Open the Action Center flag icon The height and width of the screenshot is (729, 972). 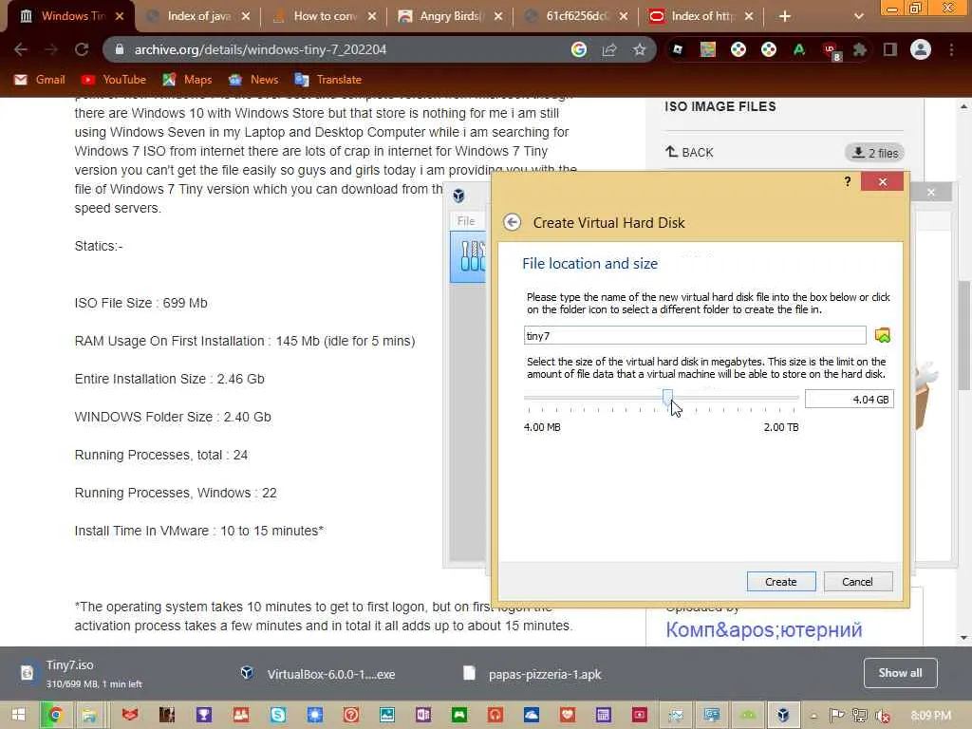(x=837, y=716)
